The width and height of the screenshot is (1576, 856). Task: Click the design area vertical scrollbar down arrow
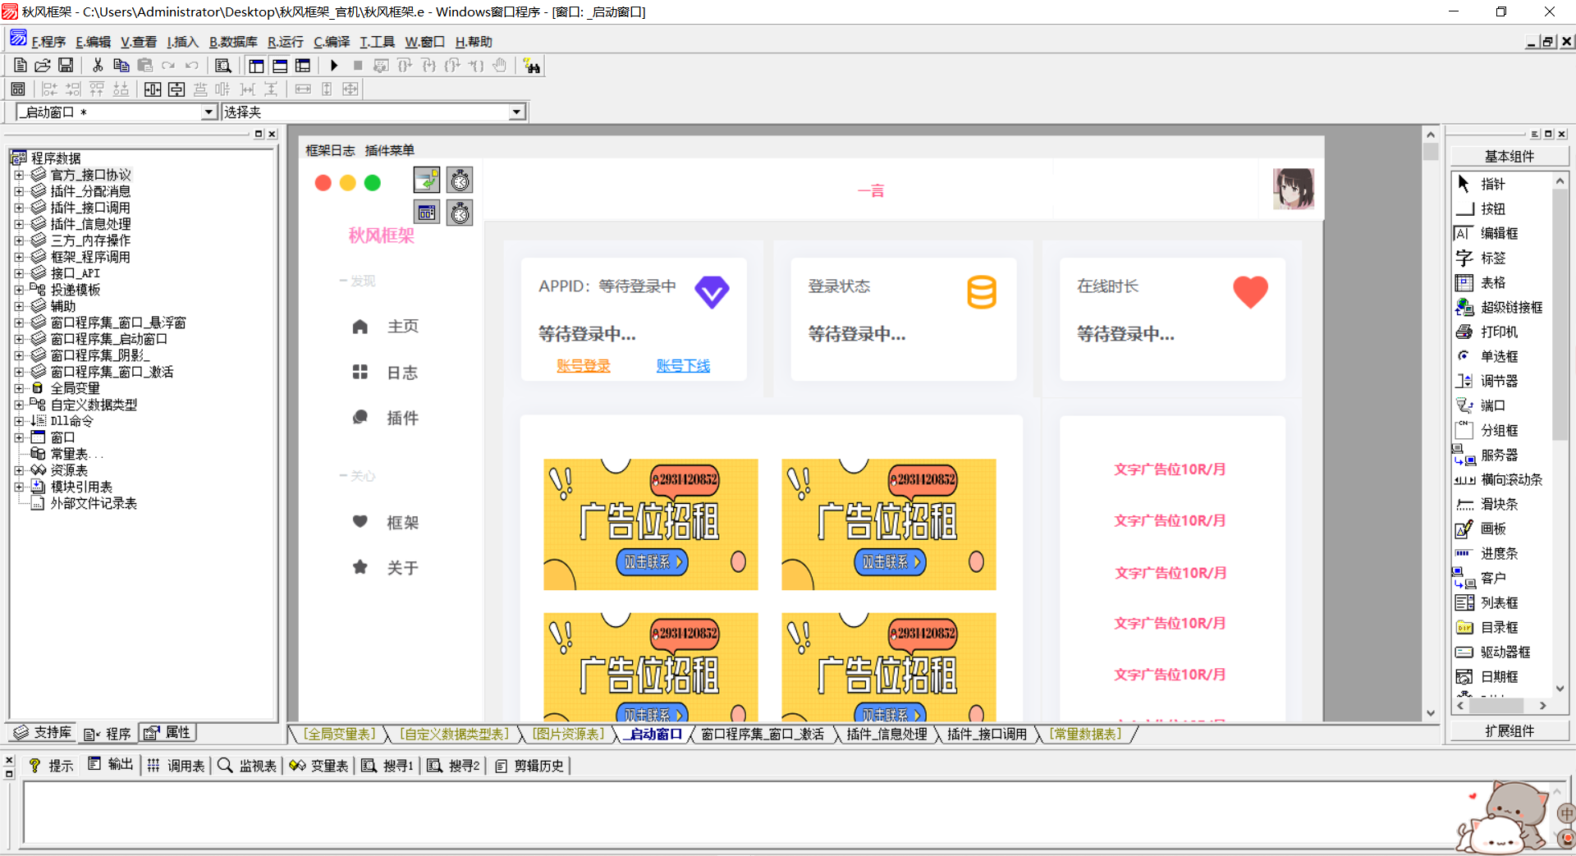[x=1431, y=713]
